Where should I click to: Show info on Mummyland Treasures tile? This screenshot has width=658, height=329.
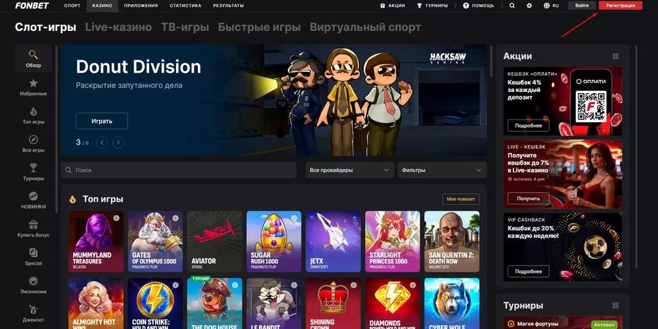(x=116, y=218)
